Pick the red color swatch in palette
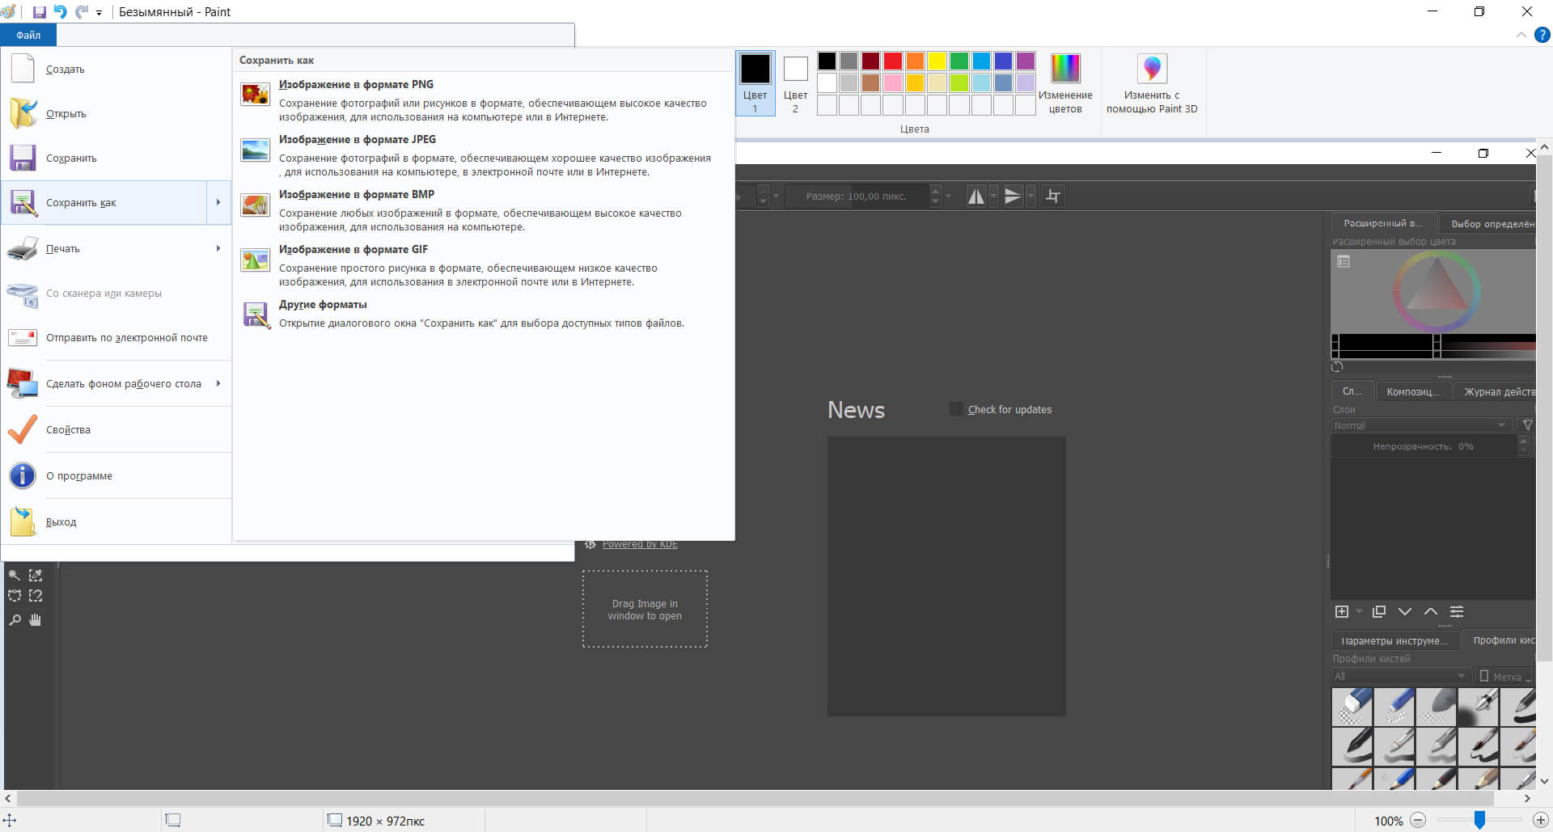 click(892, 61)
